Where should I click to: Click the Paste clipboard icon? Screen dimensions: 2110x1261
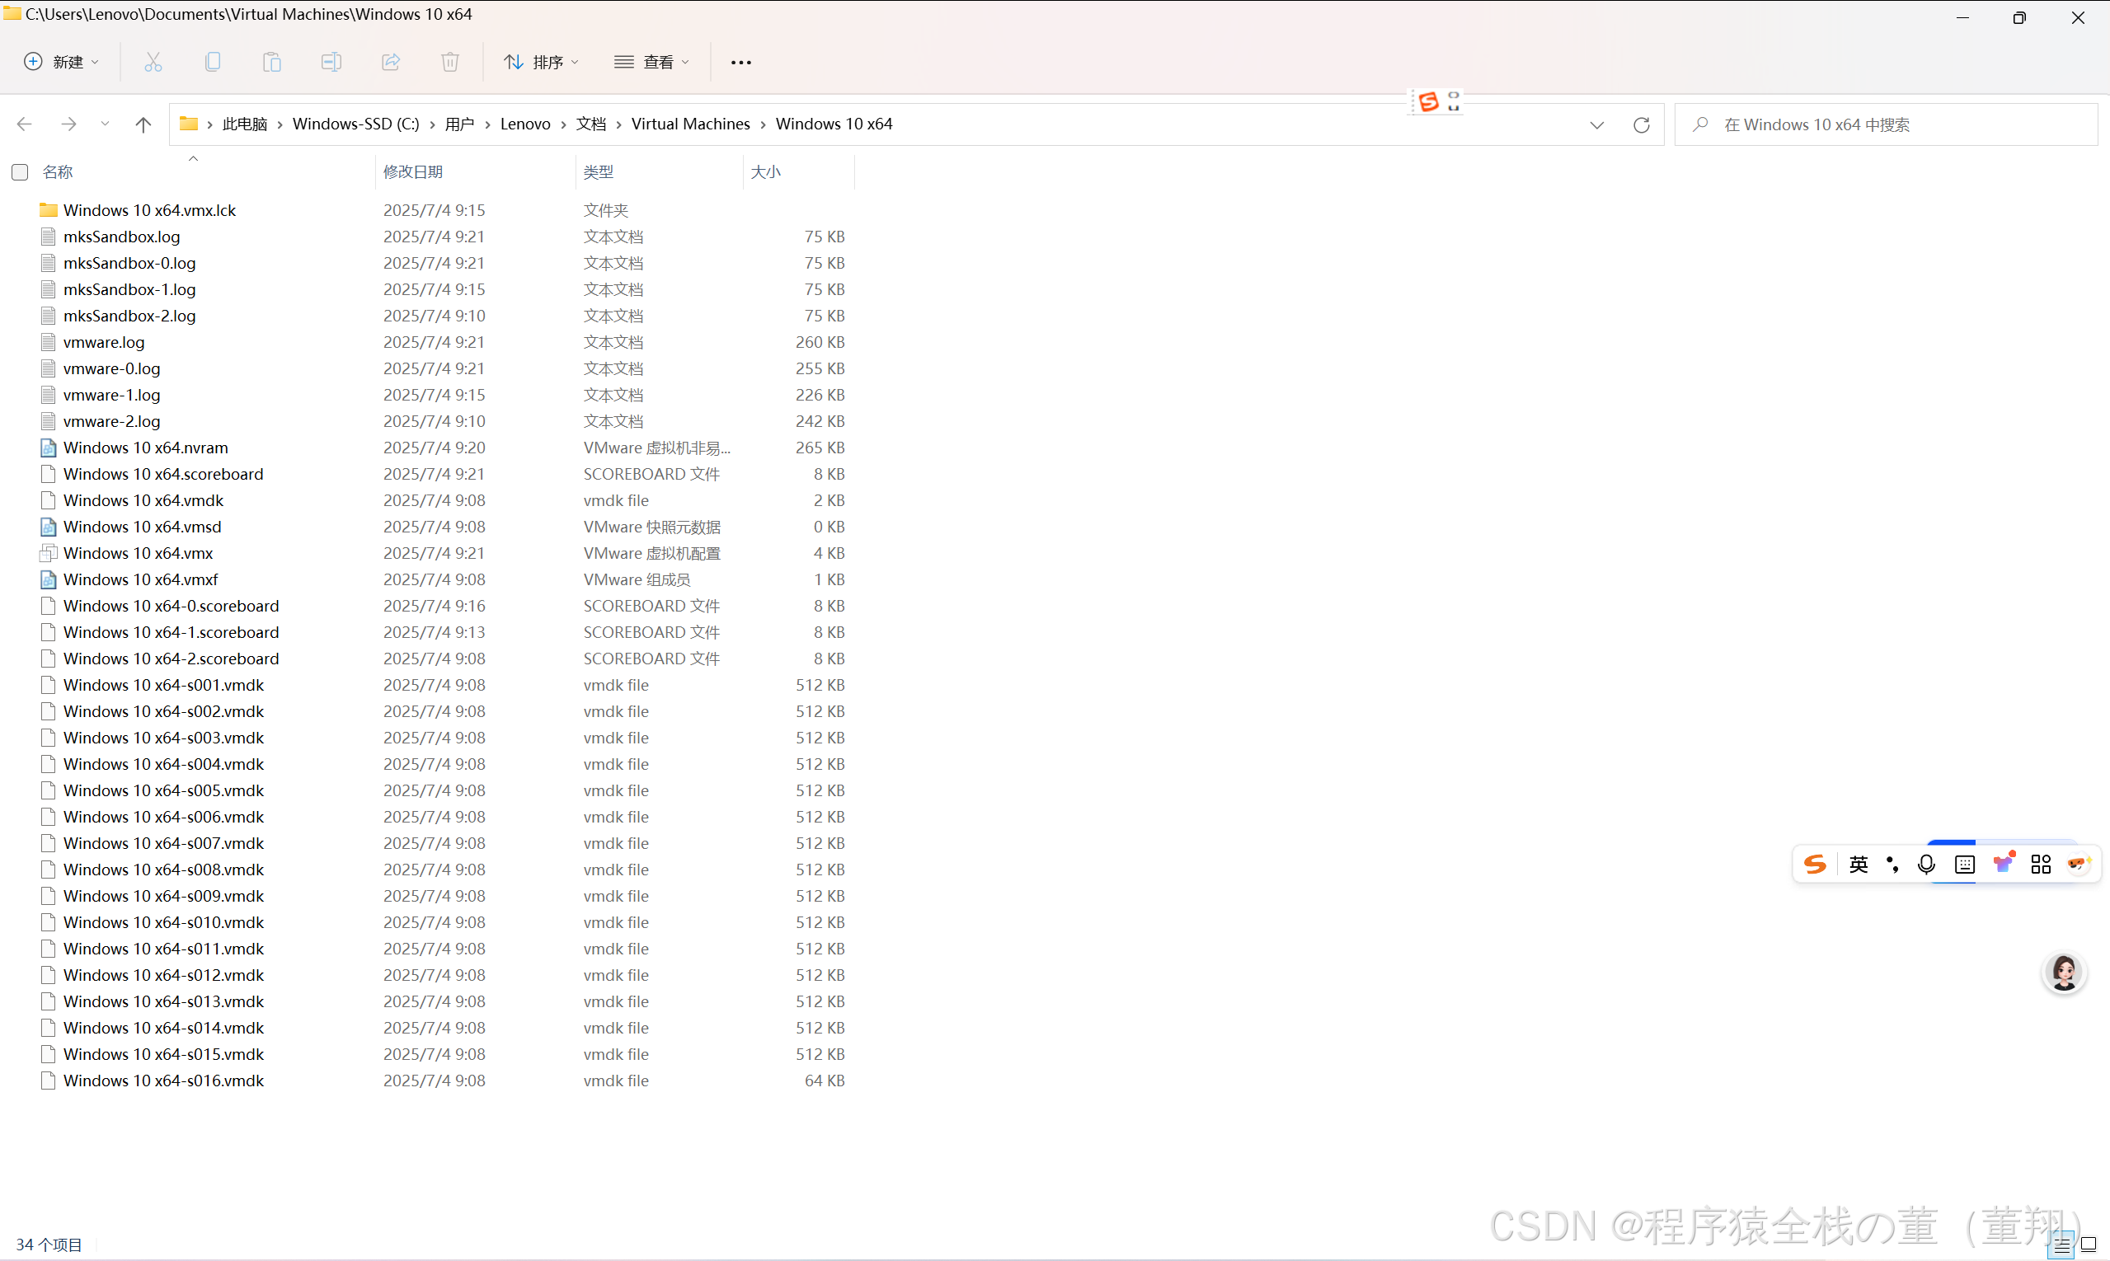point(272,62)
